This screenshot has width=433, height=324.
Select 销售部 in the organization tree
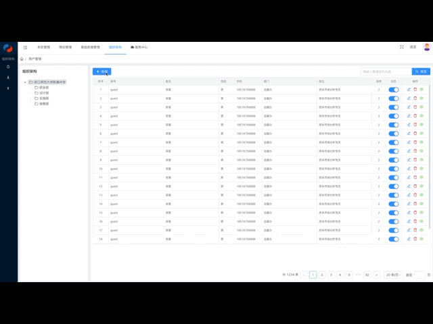tap(44, 104)
